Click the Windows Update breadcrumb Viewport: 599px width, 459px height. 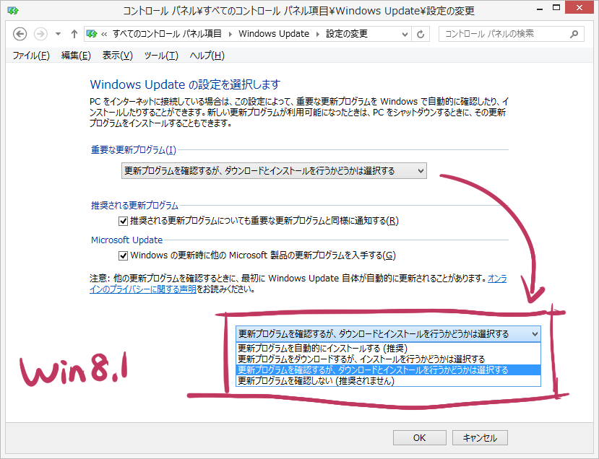274,34
